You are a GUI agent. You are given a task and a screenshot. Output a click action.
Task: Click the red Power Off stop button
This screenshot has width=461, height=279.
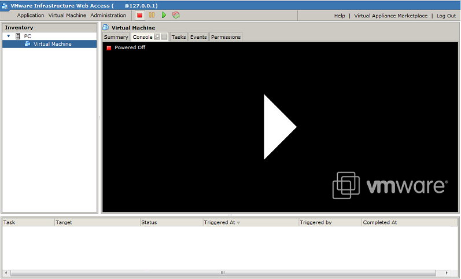(140, 15)
